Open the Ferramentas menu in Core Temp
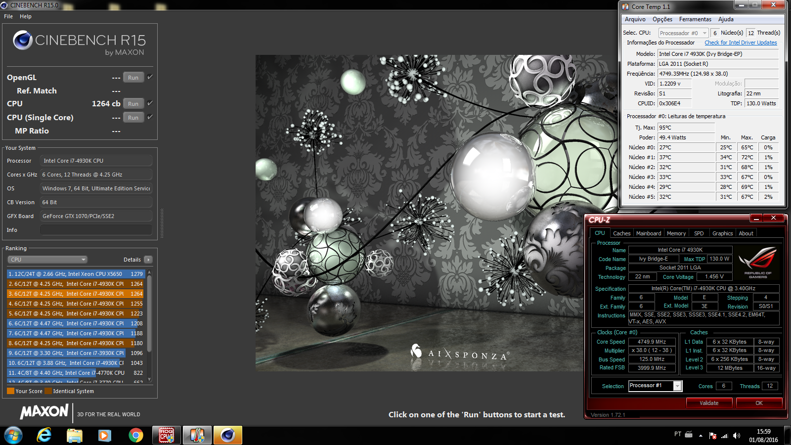The width and height of the screenshot is (791, 445). tap(695, 19)
